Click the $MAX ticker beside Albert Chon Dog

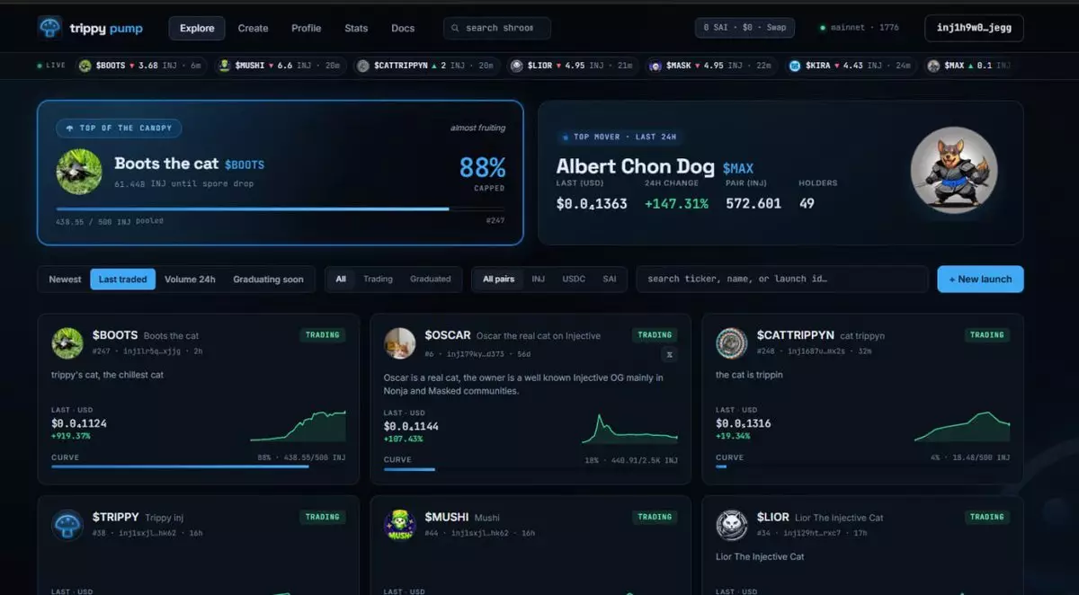(737, 168)
